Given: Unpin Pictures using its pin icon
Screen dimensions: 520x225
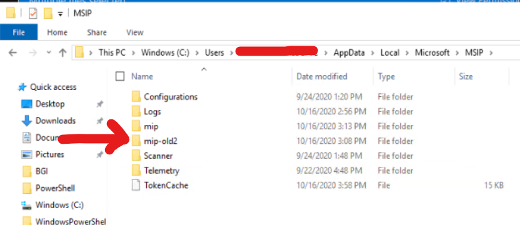Looking at the screenshot, I should [x=99, y=155].
